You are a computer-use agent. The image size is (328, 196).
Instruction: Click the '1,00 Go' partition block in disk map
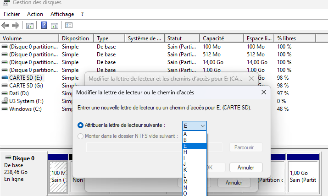pyautogui.click(x=303, y=176)
